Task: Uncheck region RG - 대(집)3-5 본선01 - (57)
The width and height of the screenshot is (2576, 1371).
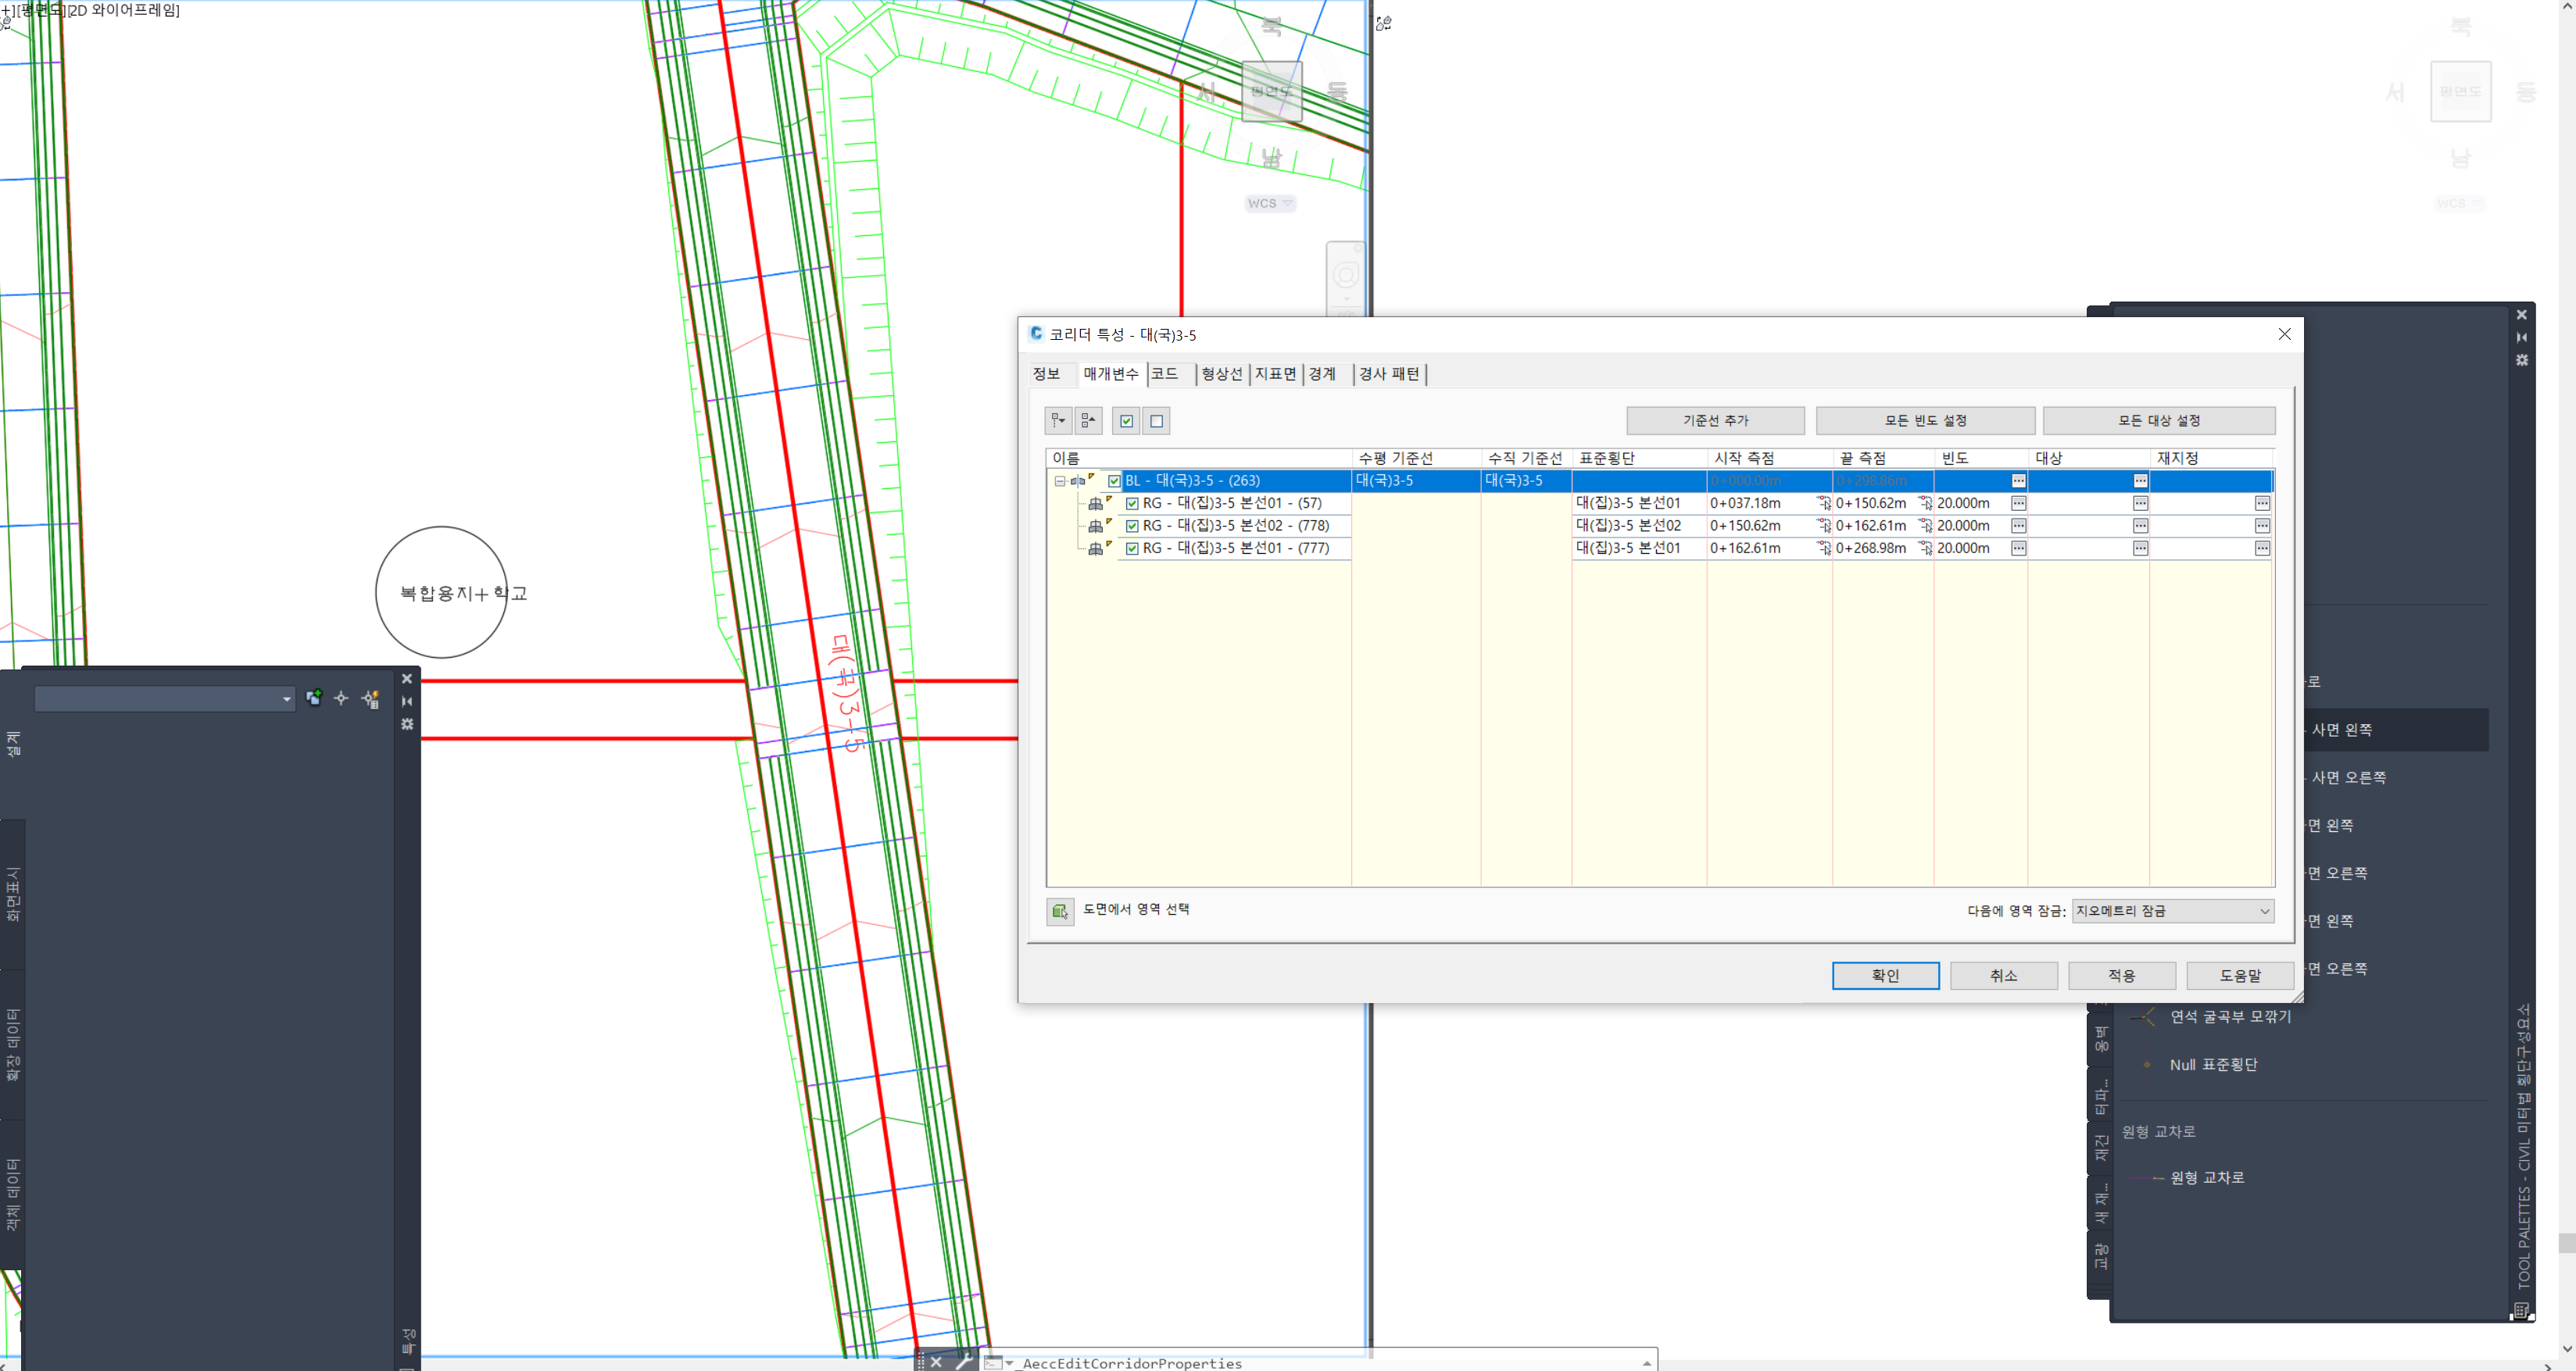Action: tap(1132, 502)
